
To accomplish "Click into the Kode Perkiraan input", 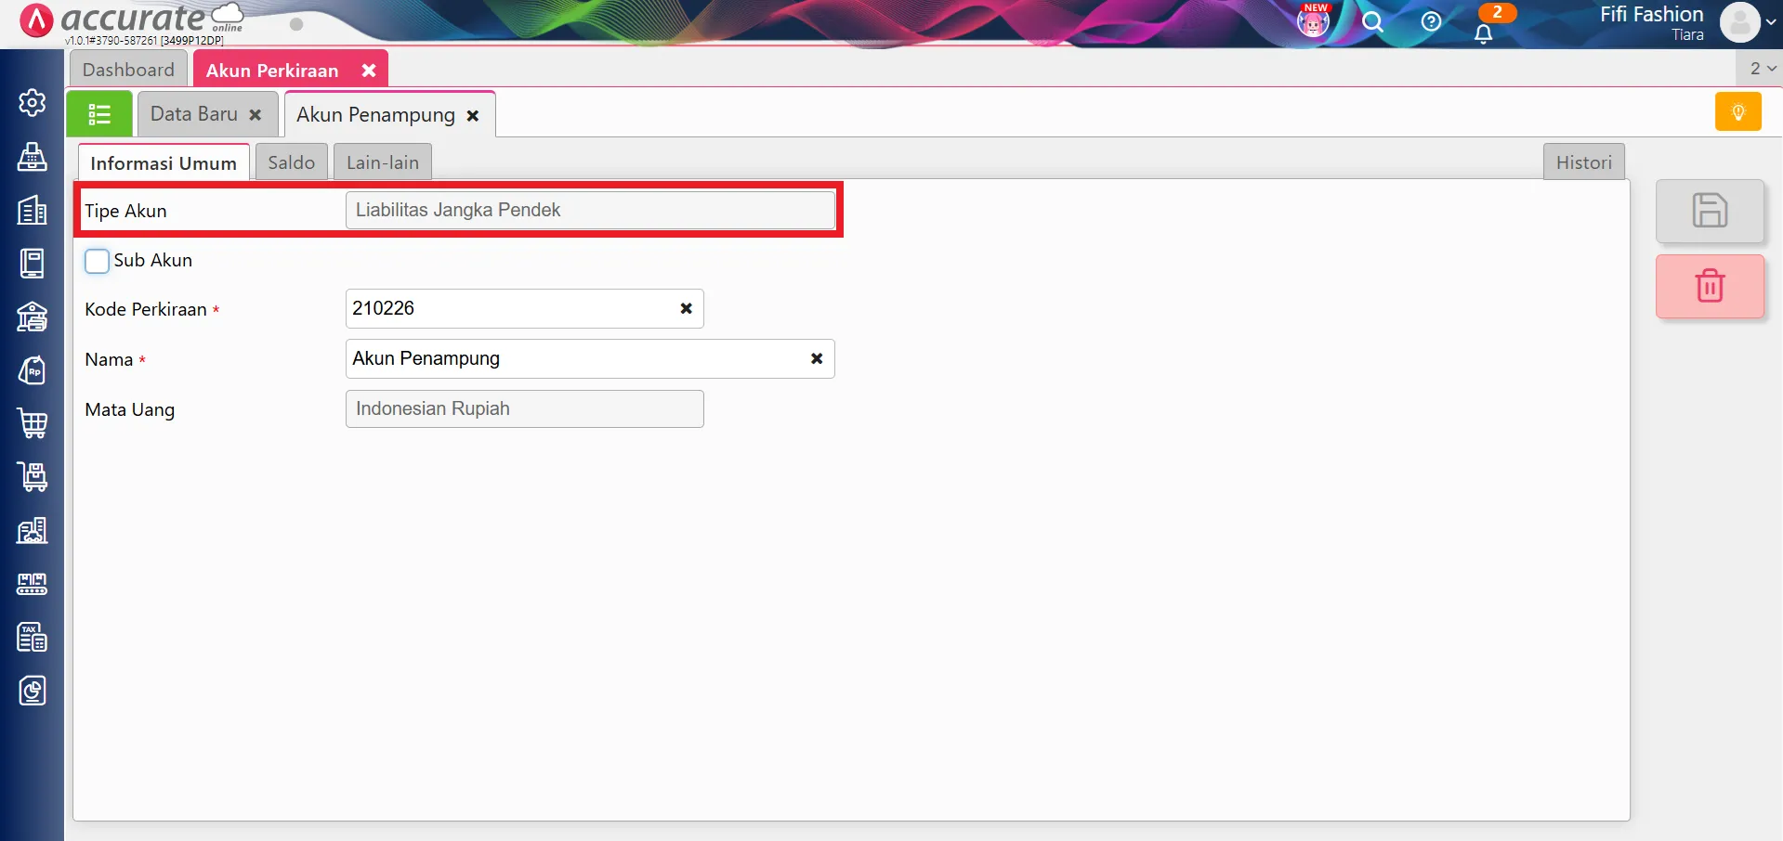I will coord(525,308).
